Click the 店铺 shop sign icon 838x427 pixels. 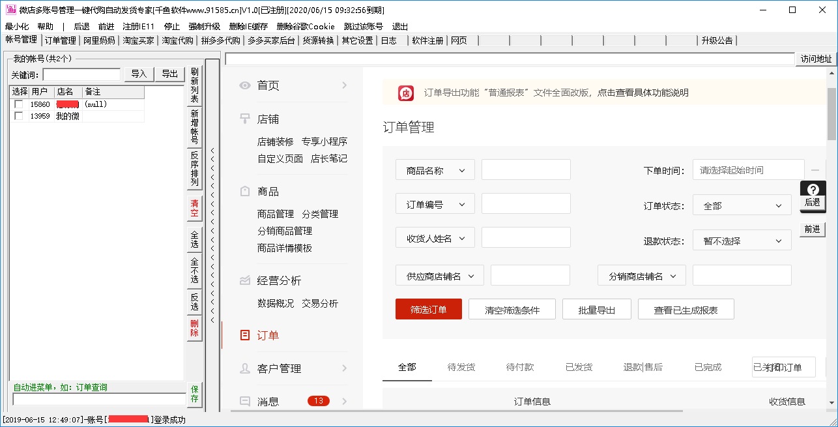tap(245, 119)
